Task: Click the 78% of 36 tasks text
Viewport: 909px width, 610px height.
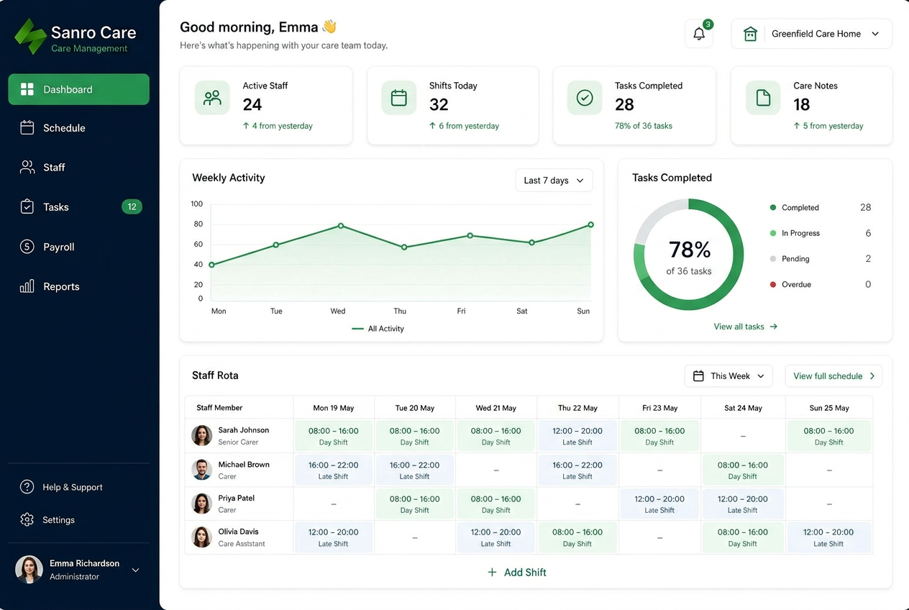Action: pyautogui.click(x=644, y=126)
